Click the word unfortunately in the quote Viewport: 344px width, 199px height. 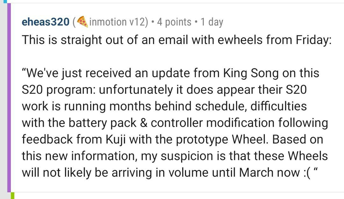136,90
